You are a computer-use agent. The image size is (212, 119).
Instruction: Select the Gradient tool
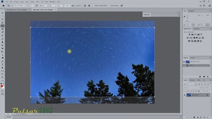2,52
